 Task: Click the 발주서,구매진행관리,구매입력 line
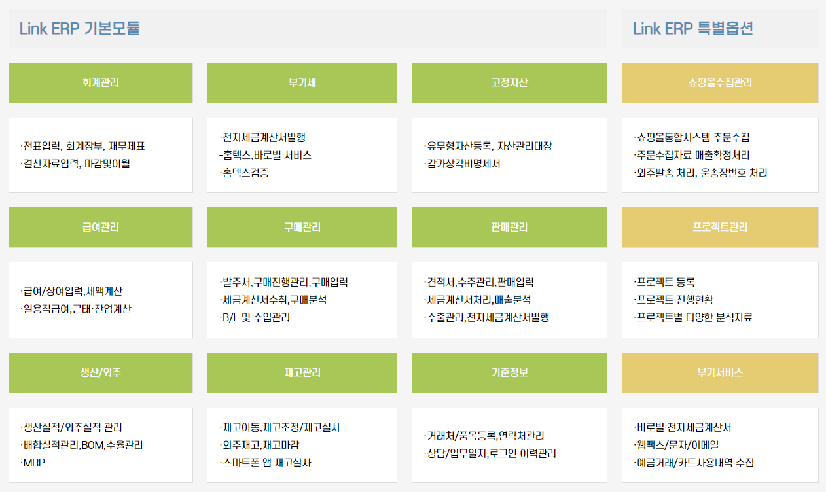click(x=283, y=282)
